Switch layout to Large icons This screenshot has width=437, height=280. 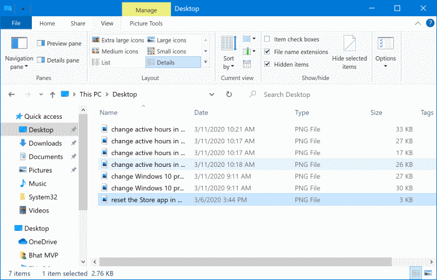coord(167,40)
